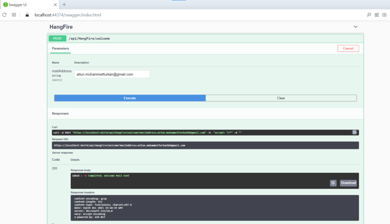Click the 200 response code

click(54, 168)
